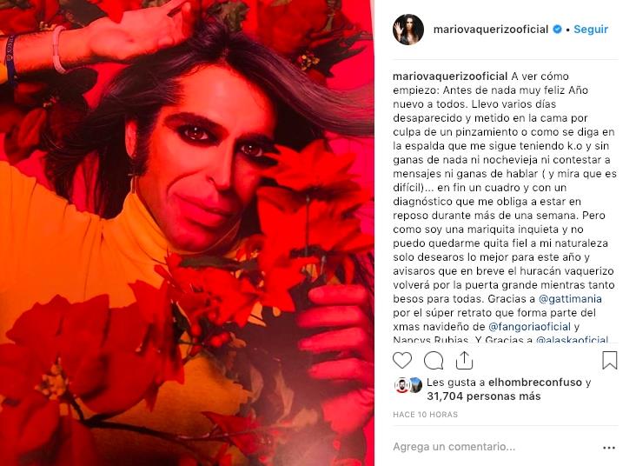Click the red portrait photo
Image resolution: width=636 pixels, height=466 pixels.
[x=187, y=233]
